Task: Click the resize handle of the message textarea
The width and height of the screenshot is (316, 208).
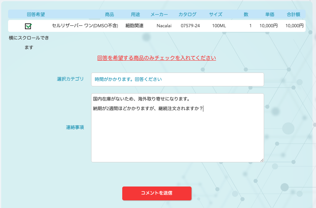Action: click(262, 160)
